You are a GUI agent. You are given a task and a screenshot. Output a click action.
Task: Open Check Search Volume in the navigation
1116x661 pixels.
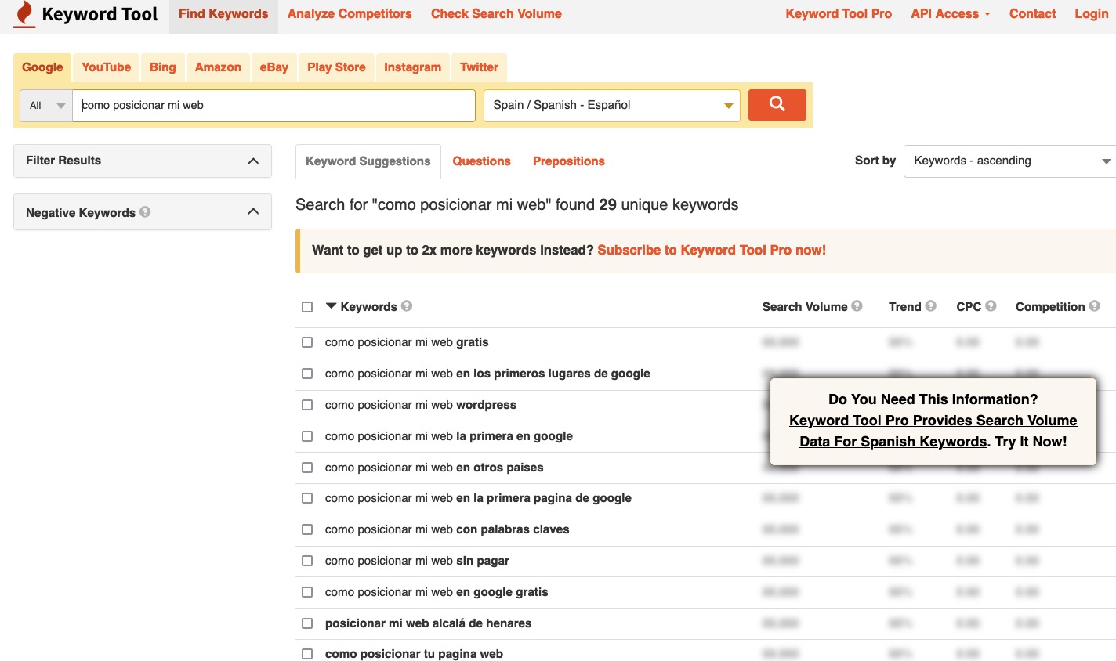tap(496, 14)
